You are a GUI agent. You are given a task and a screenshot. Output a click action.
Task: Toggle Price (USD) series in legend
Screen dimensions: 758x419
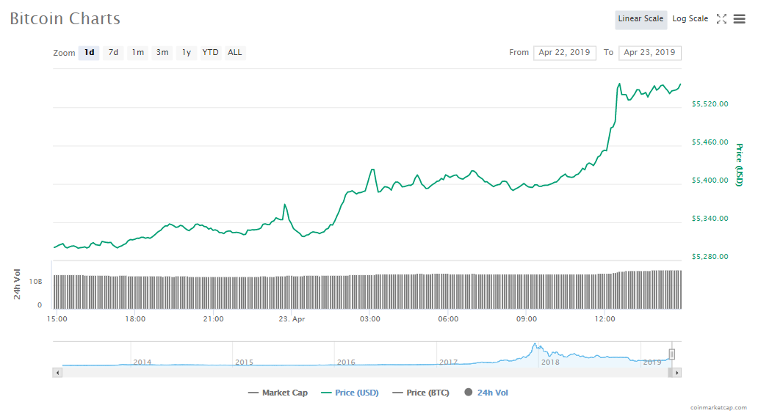tap(350, 393)
